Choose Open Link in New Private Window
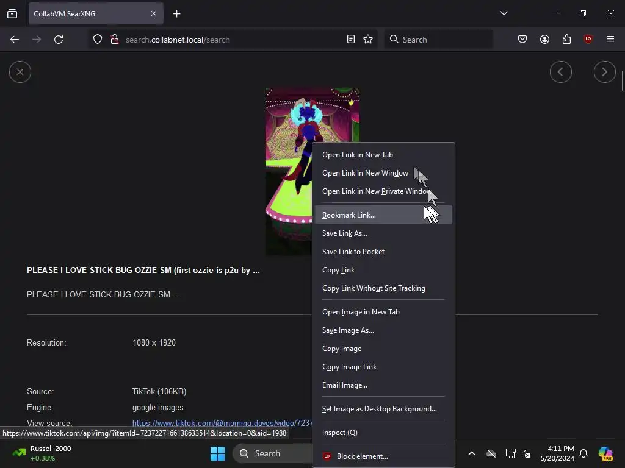The height and width of the screenshot is (468, 625). [x=383, y=191]
